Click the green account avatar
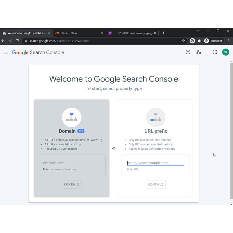 pyautogui.click(x=225, y=52)
